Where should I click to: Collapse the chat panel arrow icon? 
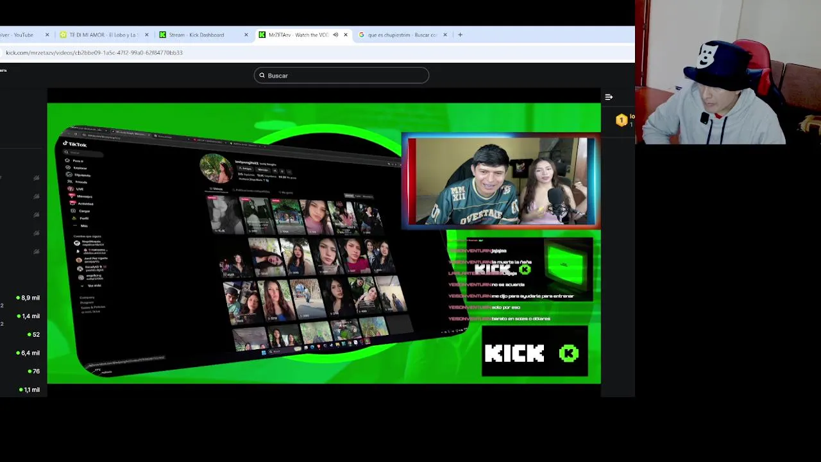pos(609,98)
